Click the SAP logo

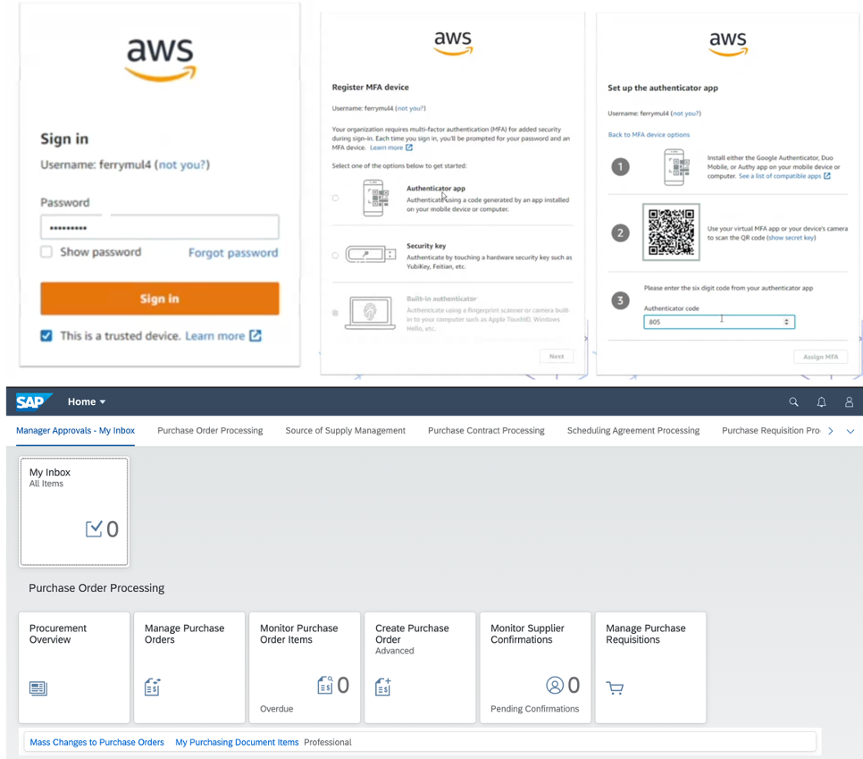[x=34, y=401]
